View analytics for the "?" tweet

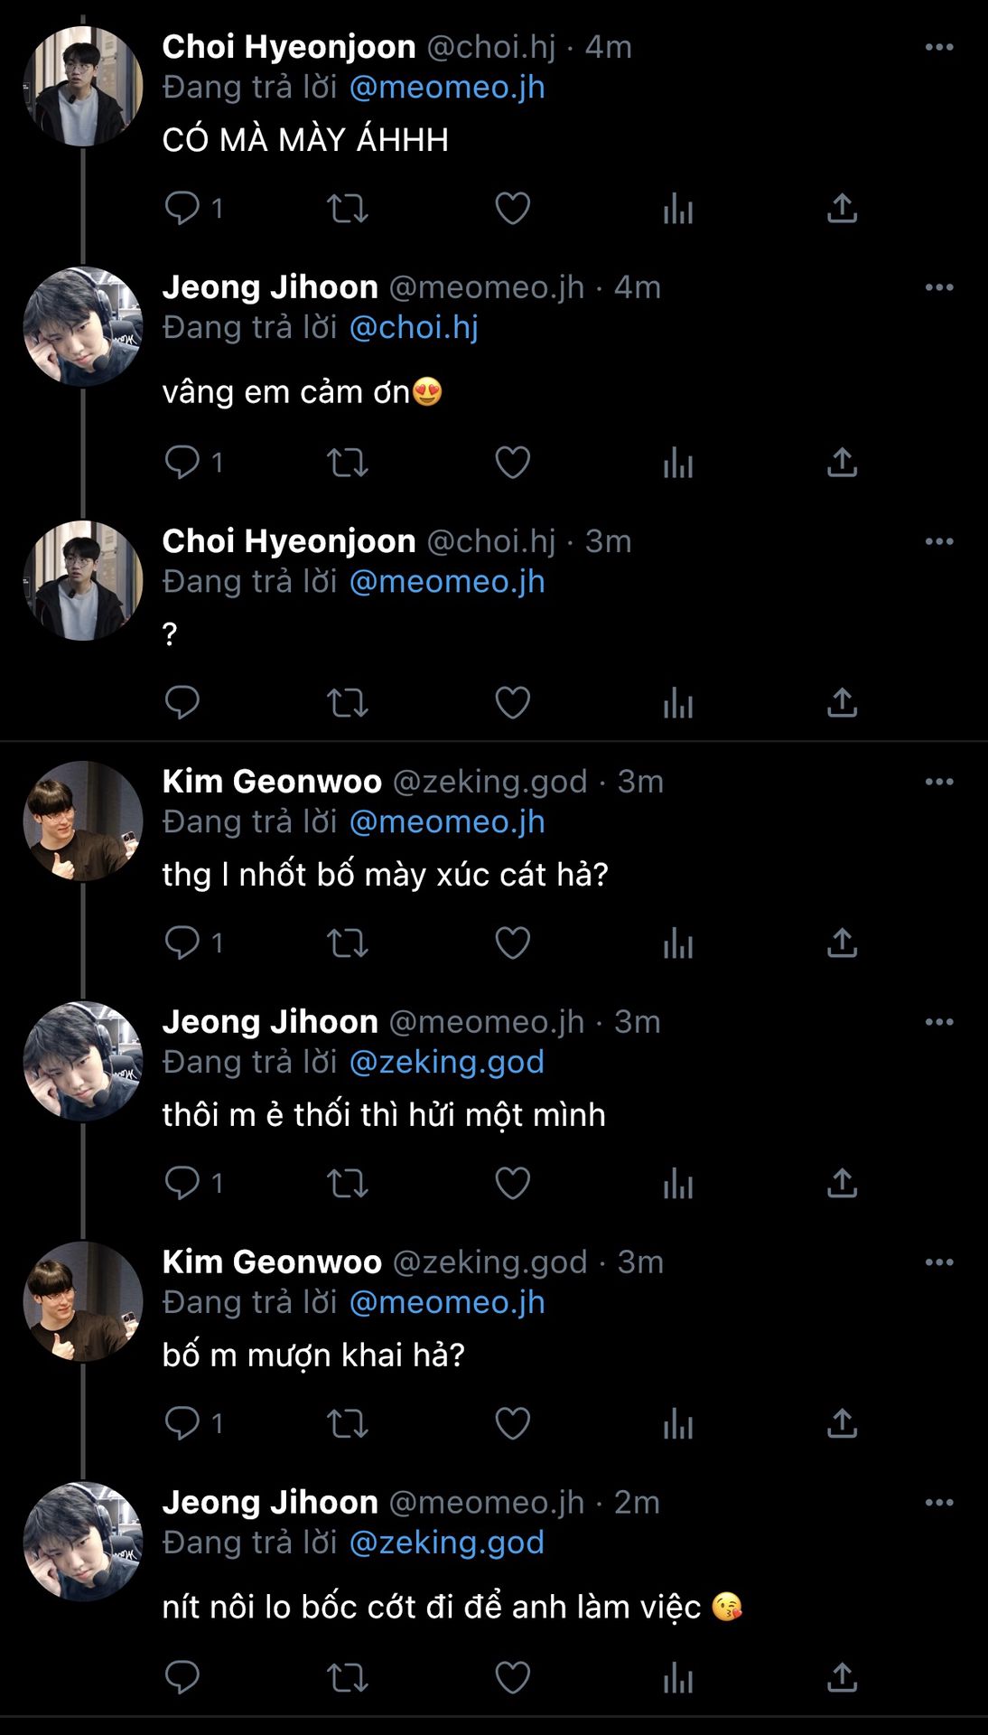coord(677,703)
